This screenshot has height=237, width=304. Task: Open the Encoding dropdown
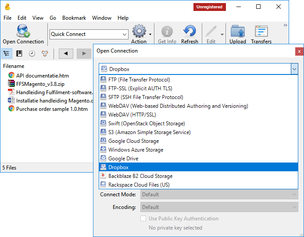pyautogui.click(x=219, y=207)
